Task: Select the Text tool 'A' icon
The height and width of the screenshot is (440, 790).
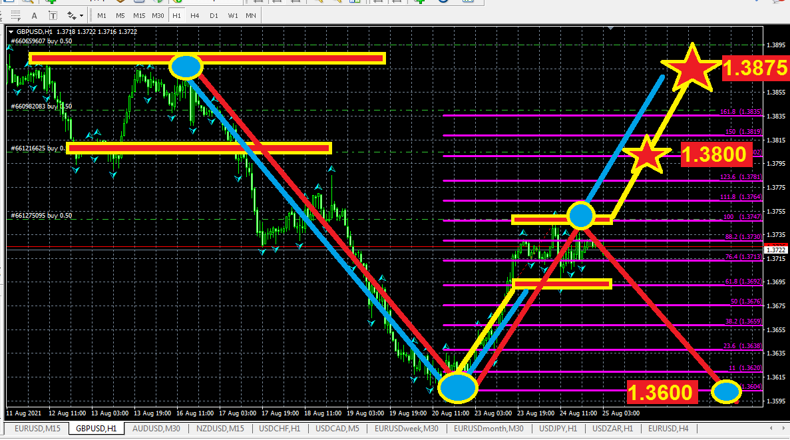Action: pyautogui.click(x=35, y=15)
